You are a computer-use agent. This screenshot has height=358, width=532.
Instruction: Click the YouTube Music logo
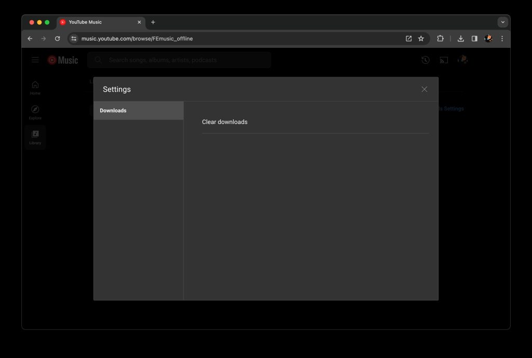click(63, 60)
